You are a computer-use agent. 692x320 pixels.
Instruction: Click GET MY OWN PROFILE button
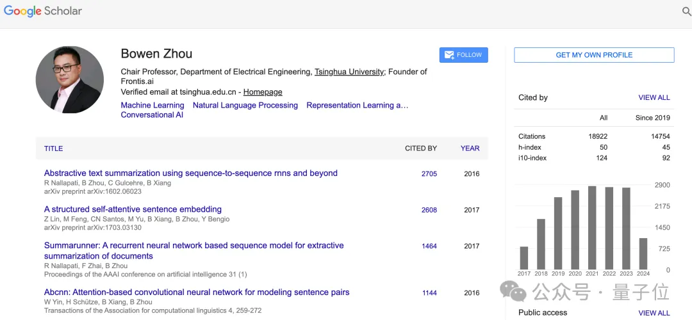click(594, 55)
